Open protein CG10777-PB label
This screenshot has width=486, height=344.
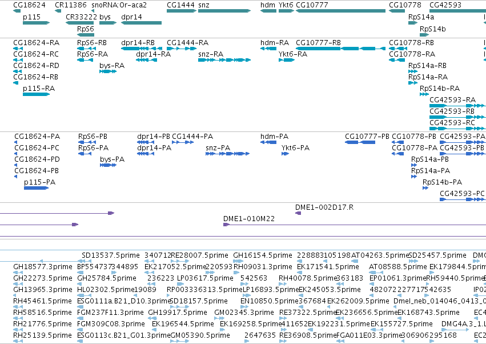click(367, 137)
